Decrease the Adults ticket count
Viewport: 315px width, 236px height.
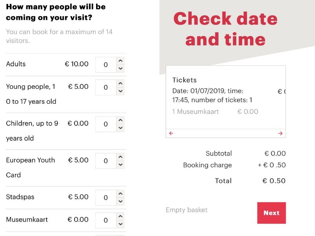[x=120, y=68]
